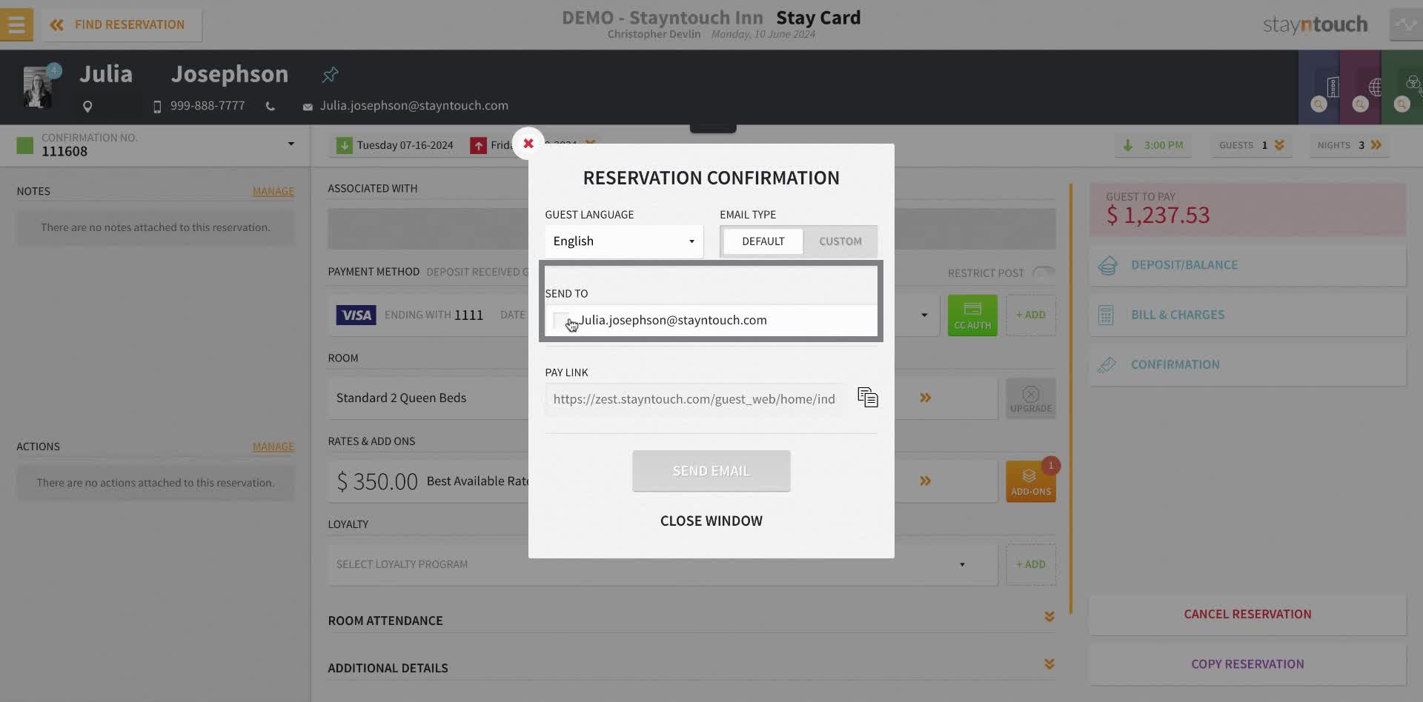Click the Standard 2 Queen Beds room text
Image resolution: width=1423 pixels, height=702 pixels.
[401, 398]
